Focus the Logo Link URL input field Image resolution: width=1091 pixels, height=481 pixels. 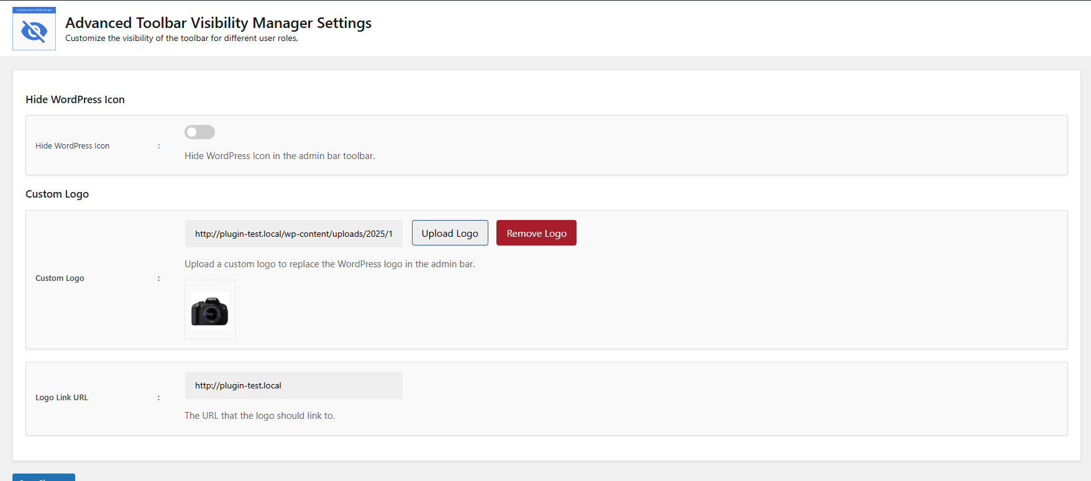tap(294, 385)
